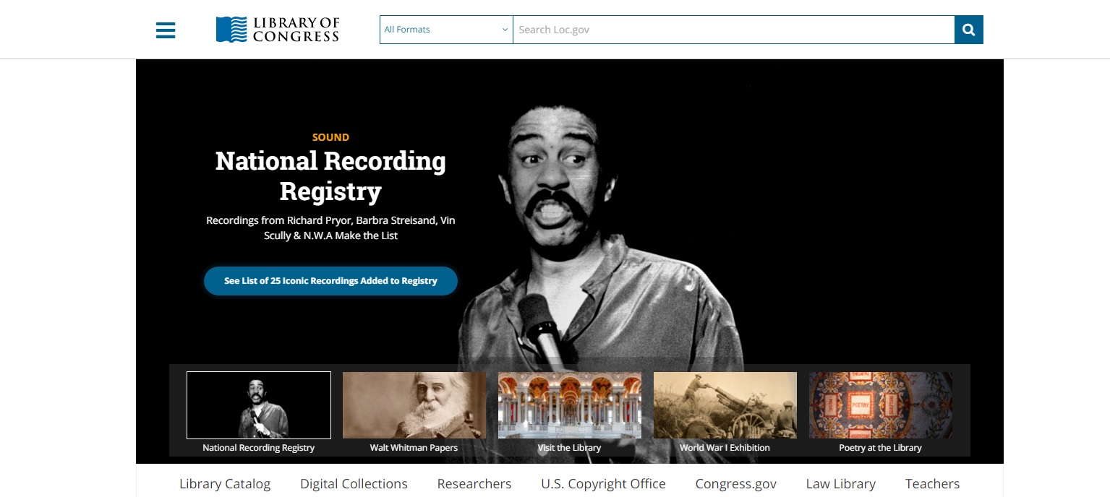Focus the Search Loc.gov text field
This screenshot has width=1110, height=497.
733,30
